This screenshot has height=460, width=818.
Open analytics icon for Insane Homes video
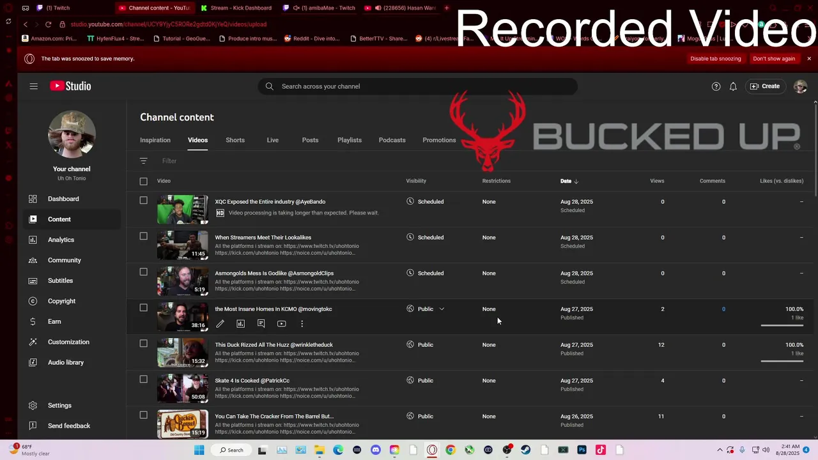[240, 324]
